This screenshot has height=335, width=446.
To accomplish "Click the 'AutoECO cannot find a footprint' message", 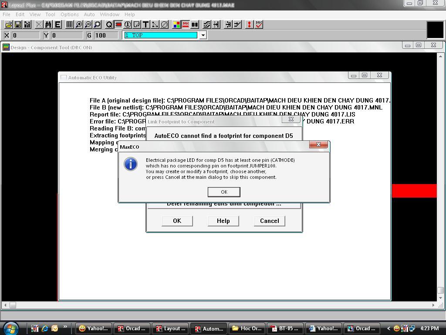I will 223,136.
